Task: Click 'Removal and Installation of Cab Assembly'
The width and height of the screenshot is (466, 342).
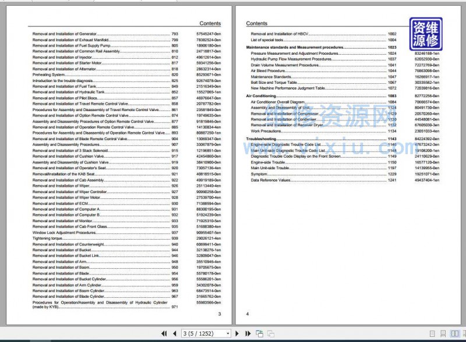Action: click(68, 180)
